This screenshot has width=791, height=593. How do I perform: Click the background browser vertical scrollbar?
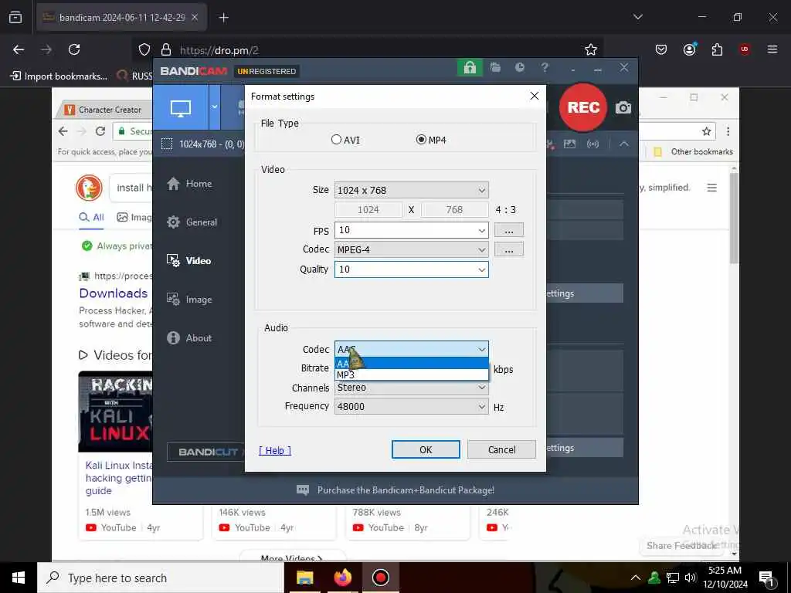[734, 217]
